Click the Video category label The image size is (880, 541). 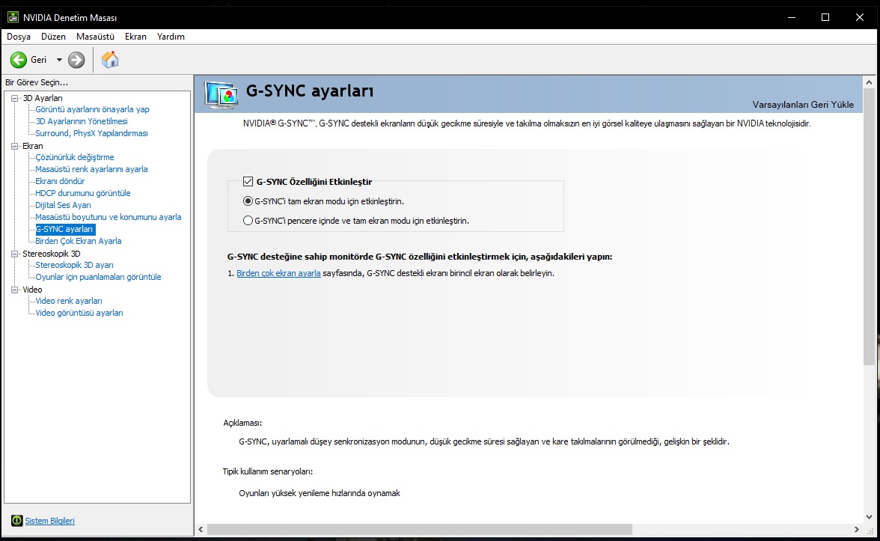[x=32, y=290]
